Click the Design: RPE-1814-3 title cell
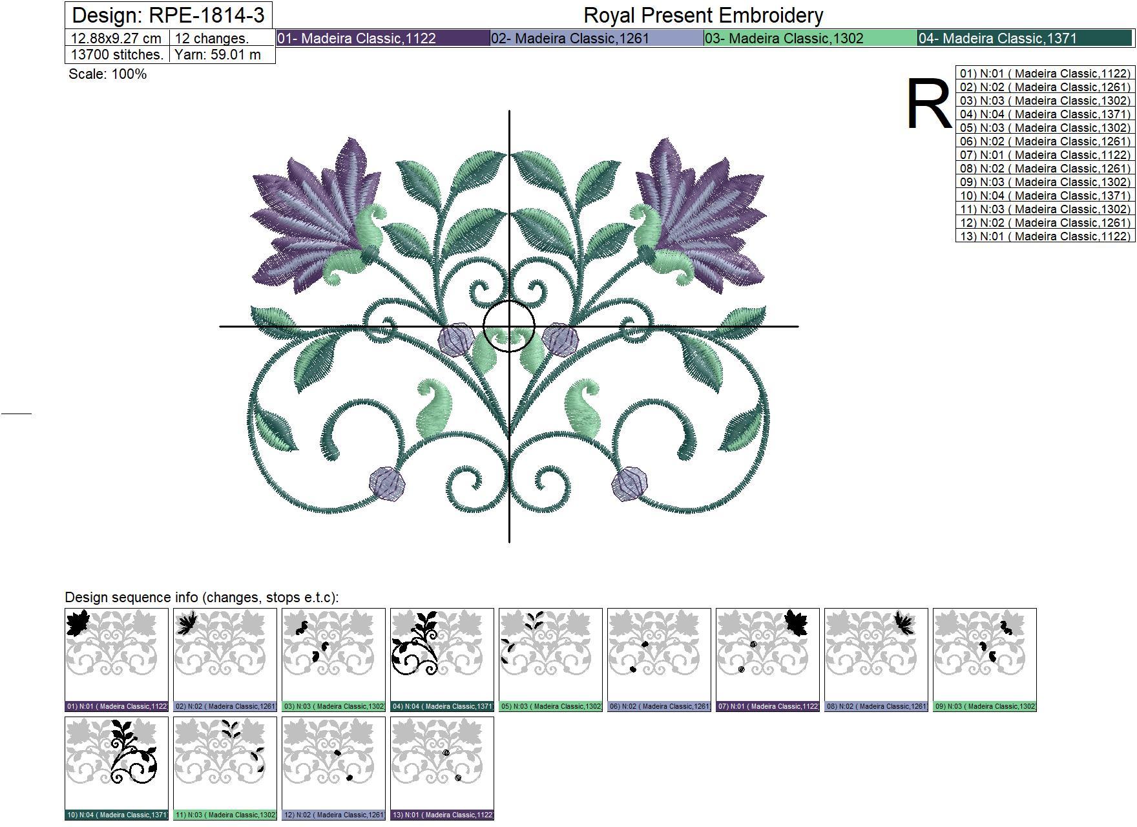Image resolution: width=1137 pixels, height=827 pixels. coord(169,15)
